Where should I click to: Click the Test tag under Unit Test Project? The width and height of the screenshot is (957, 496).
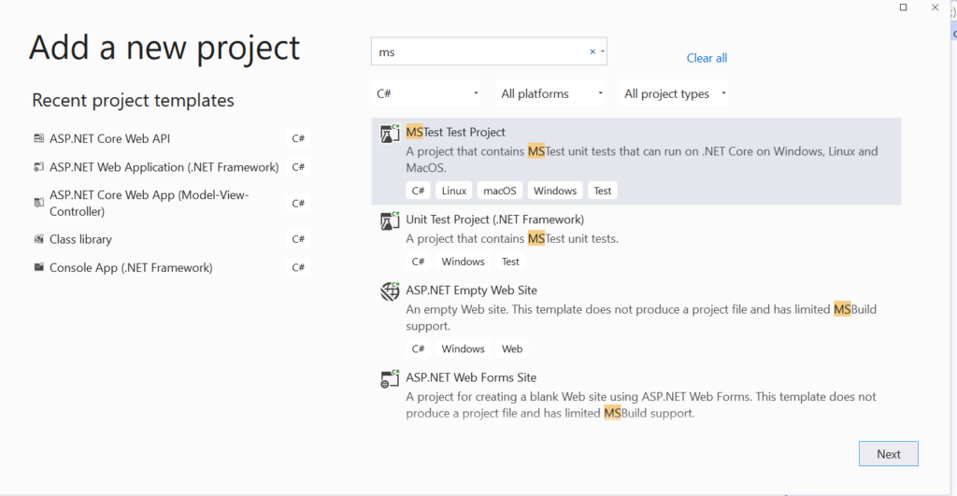511,262
